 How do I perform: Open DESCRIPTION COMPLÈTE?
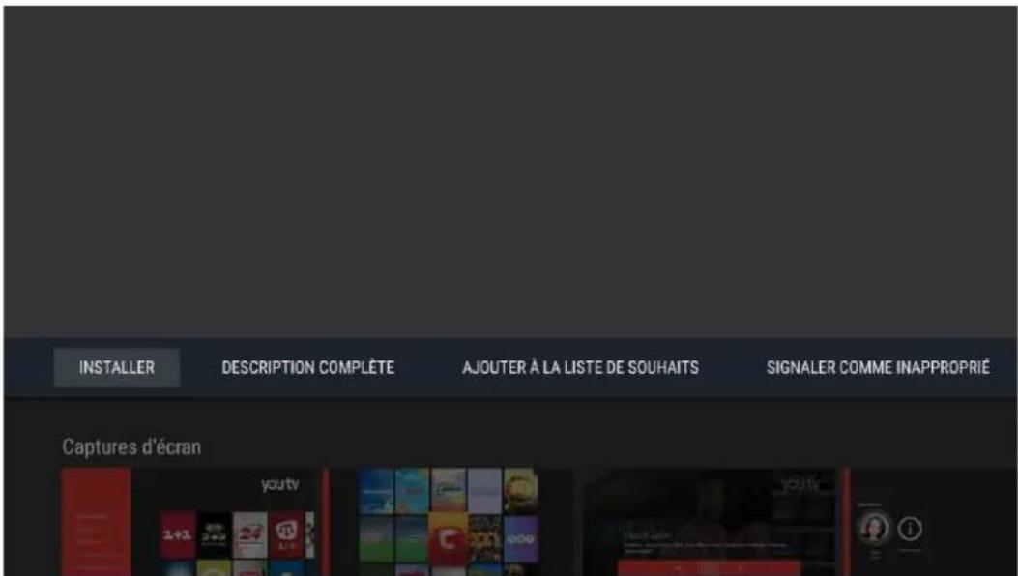pos(307,367)
